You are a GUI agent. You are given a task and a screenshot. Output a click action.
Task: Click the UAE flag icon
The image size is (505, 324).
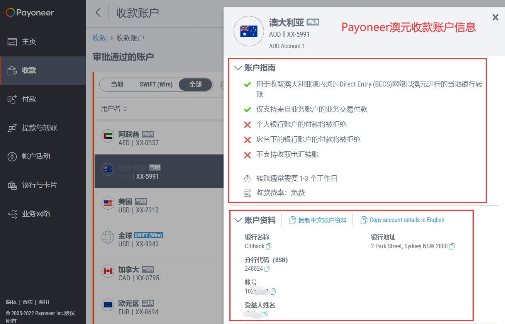tap(108, 136)
